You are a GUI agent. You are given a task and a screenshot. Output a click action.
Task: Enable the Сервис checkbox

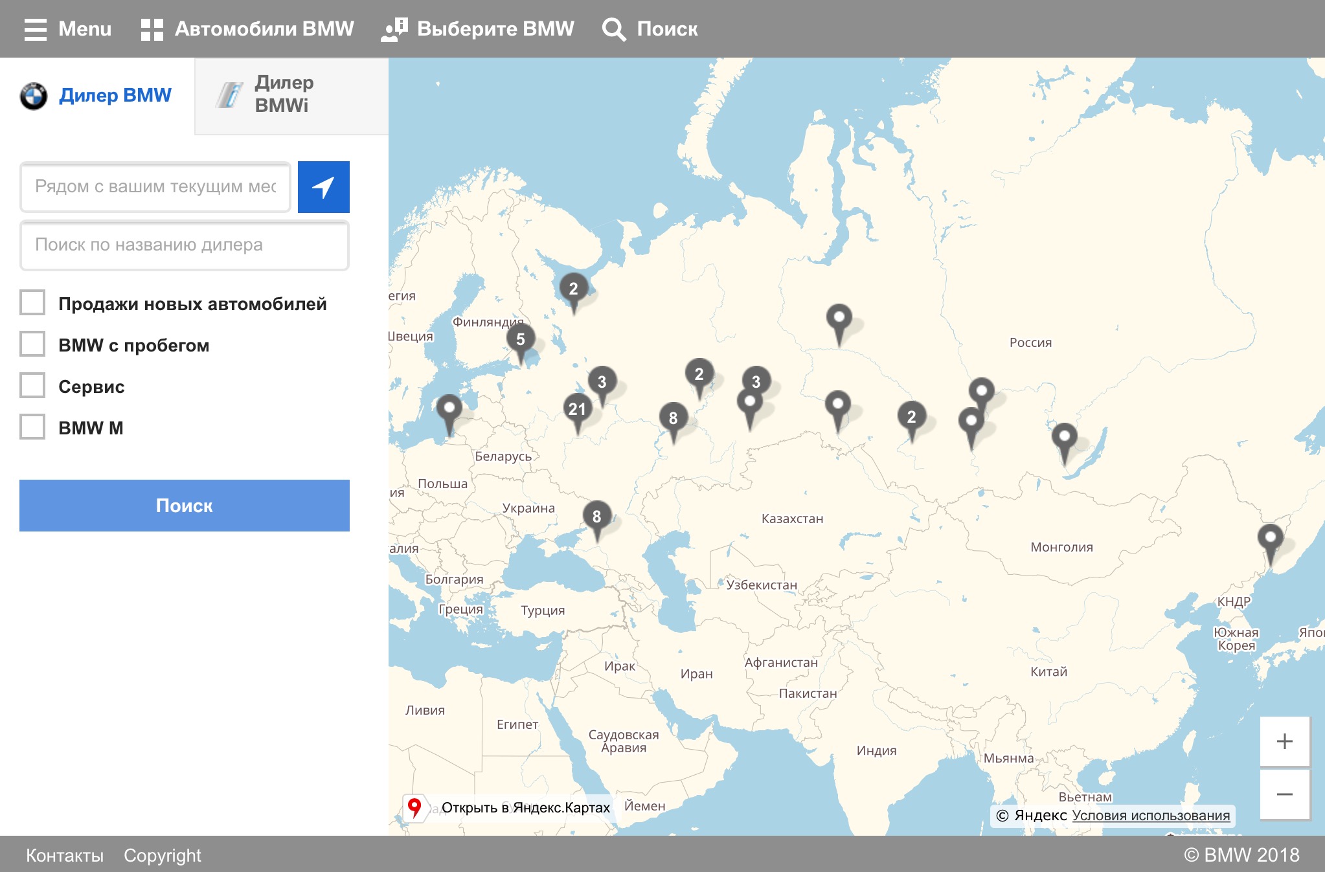point(32,385)
